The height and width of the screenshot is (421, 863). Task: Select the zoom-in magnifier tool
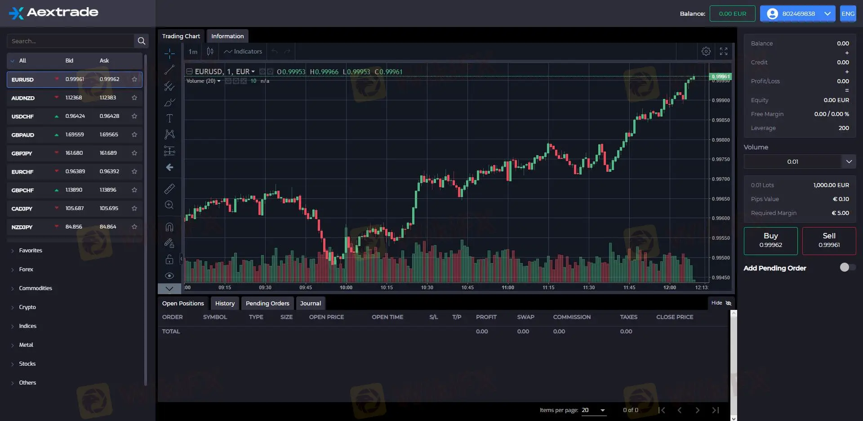coord(169,205)
